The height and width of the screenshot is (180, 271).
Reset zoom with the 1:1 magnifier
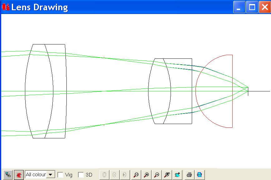[x=136, y=175]
